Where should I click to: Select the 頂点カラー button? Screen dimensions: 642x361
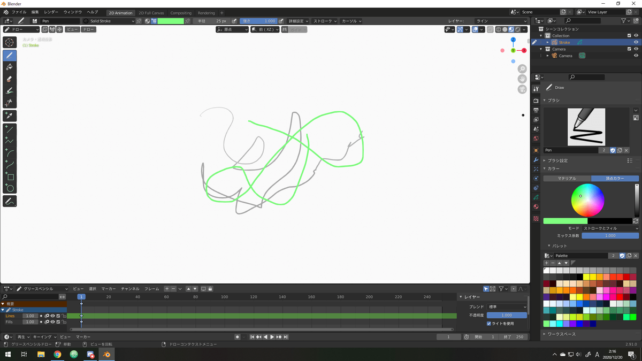pyautogui.click(x=615, y=179)
